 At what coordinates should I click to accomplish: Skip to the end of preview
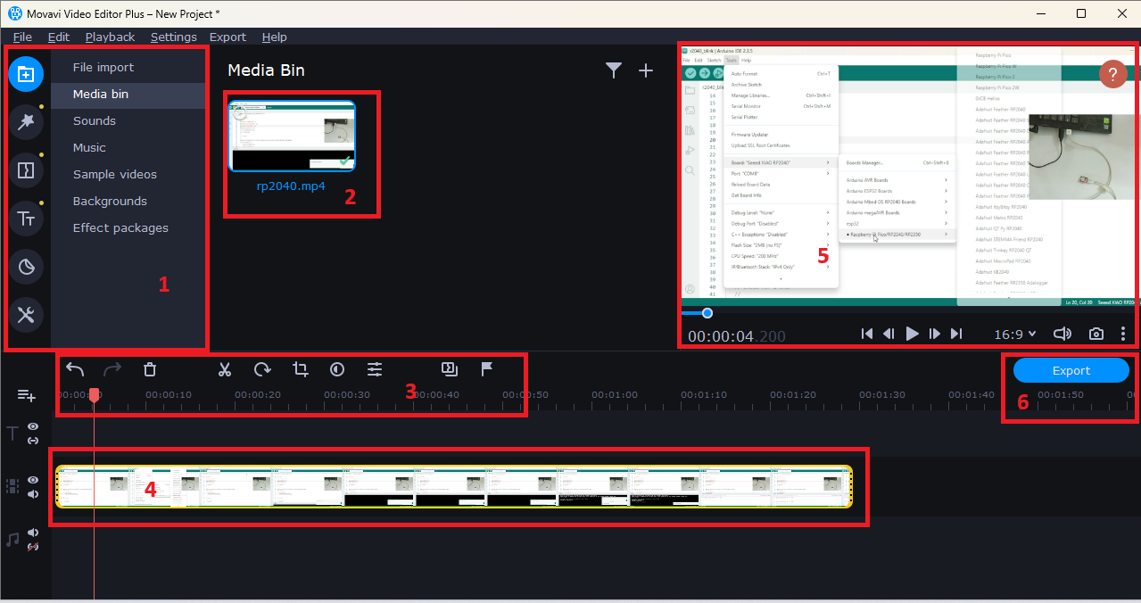(956, 334)
